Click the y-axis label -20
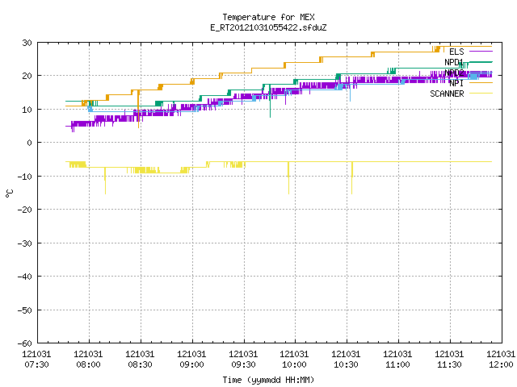Screen dimensions: 517x387 tap(25, 210)
